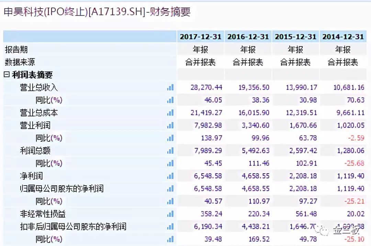
Task: Open chart icon for 营业总成本 row
Action: pos(170,113)
